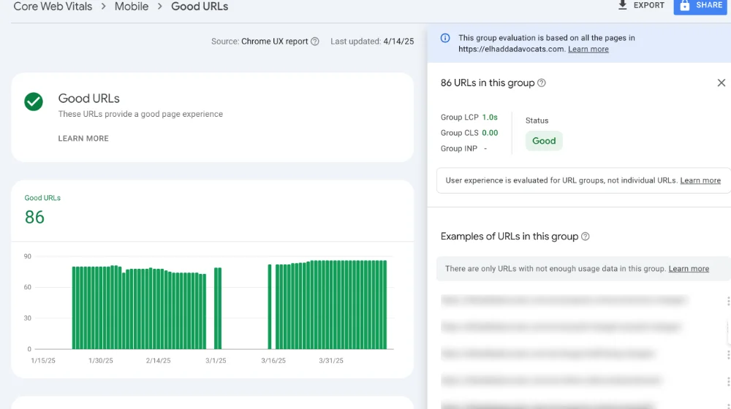This screenshot has height=409, width=731.
Task: Click the Group INP label
Action: tap(459, 148)
